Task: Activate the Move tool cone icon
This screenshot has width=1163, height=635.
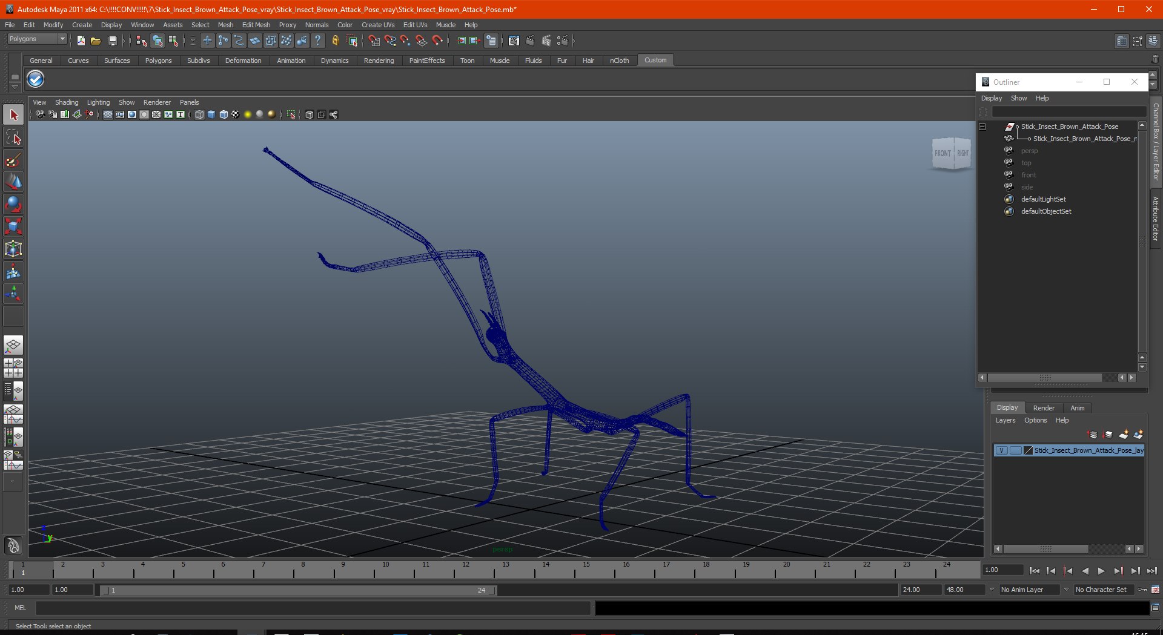Action: pos(13,182)
